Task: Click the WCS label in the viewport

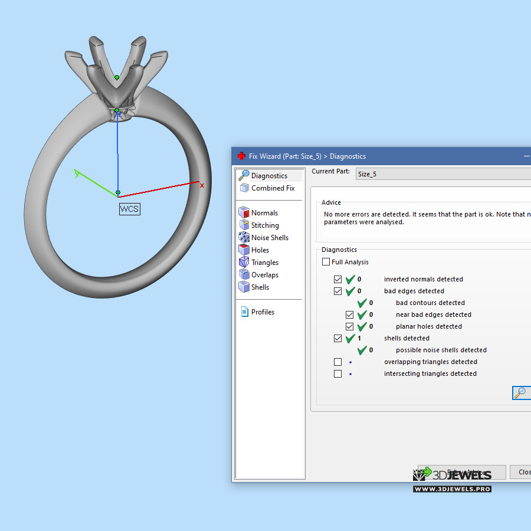Action: coord(129,209)
